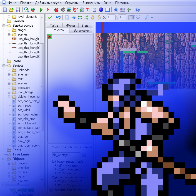Switch to the Установки tab
Screen dimensions: 196x196
(x=81, y=31)
